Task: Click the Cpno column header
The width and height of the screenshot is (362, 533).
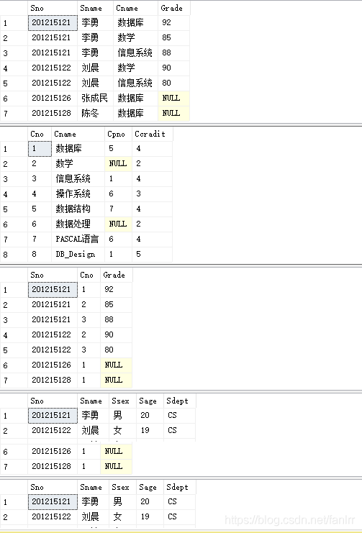Action: (x=118, y=134)
